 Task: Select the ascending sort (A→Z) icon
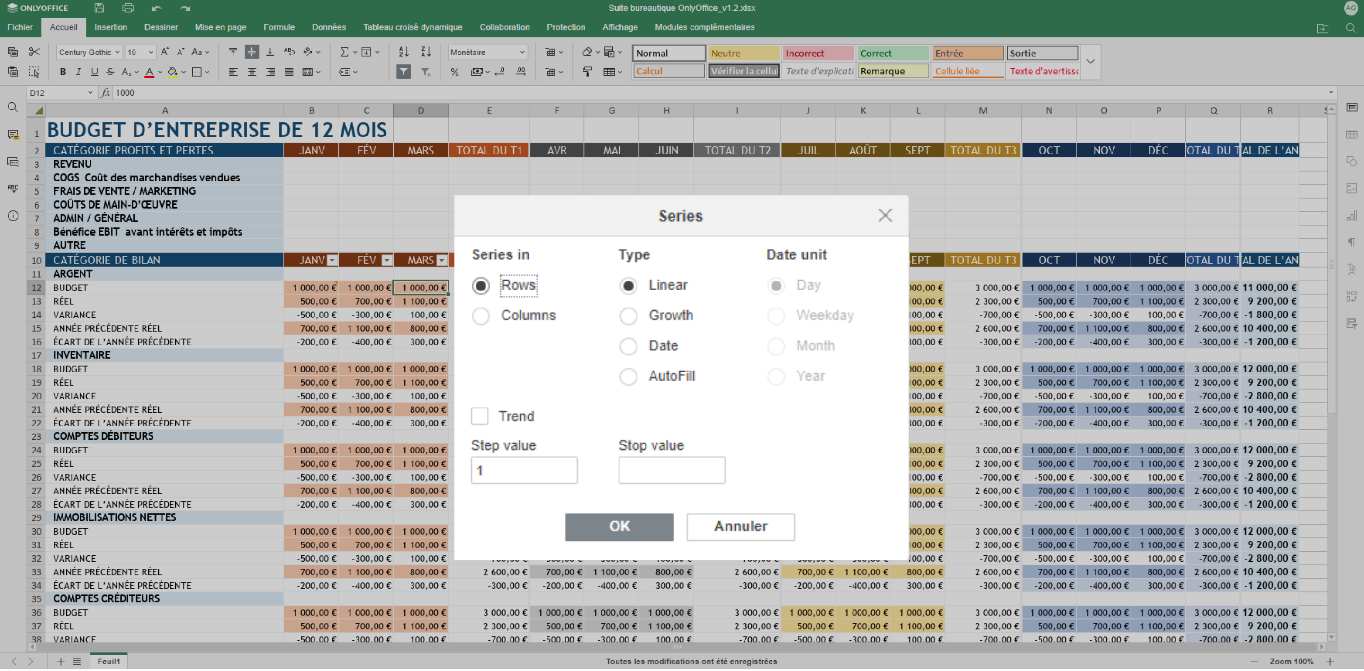[404, 52]
